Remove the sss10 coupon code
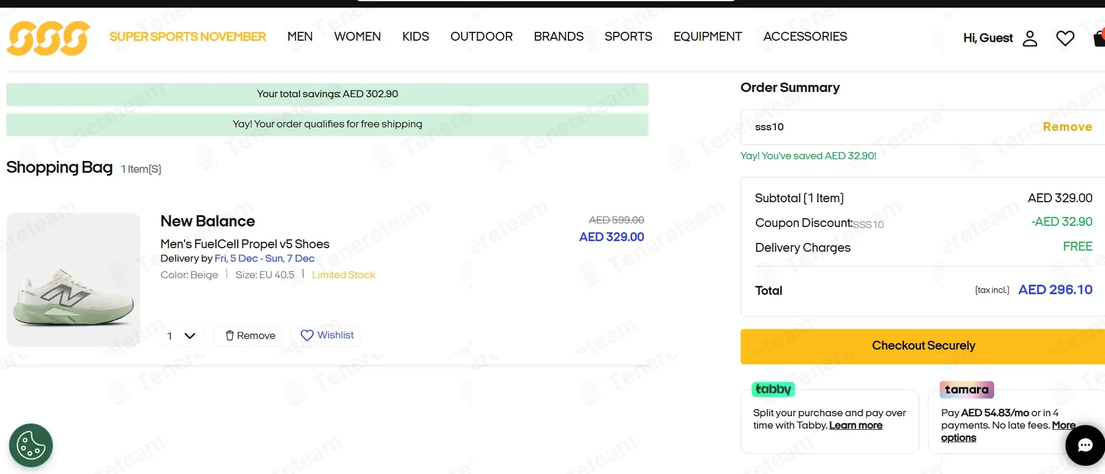This screenshot has height=474, width=1105. (x=1067, y=127)
